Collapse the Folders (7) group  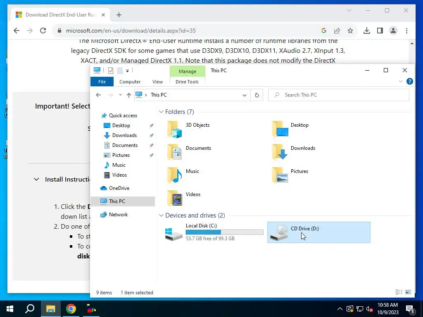161,111
